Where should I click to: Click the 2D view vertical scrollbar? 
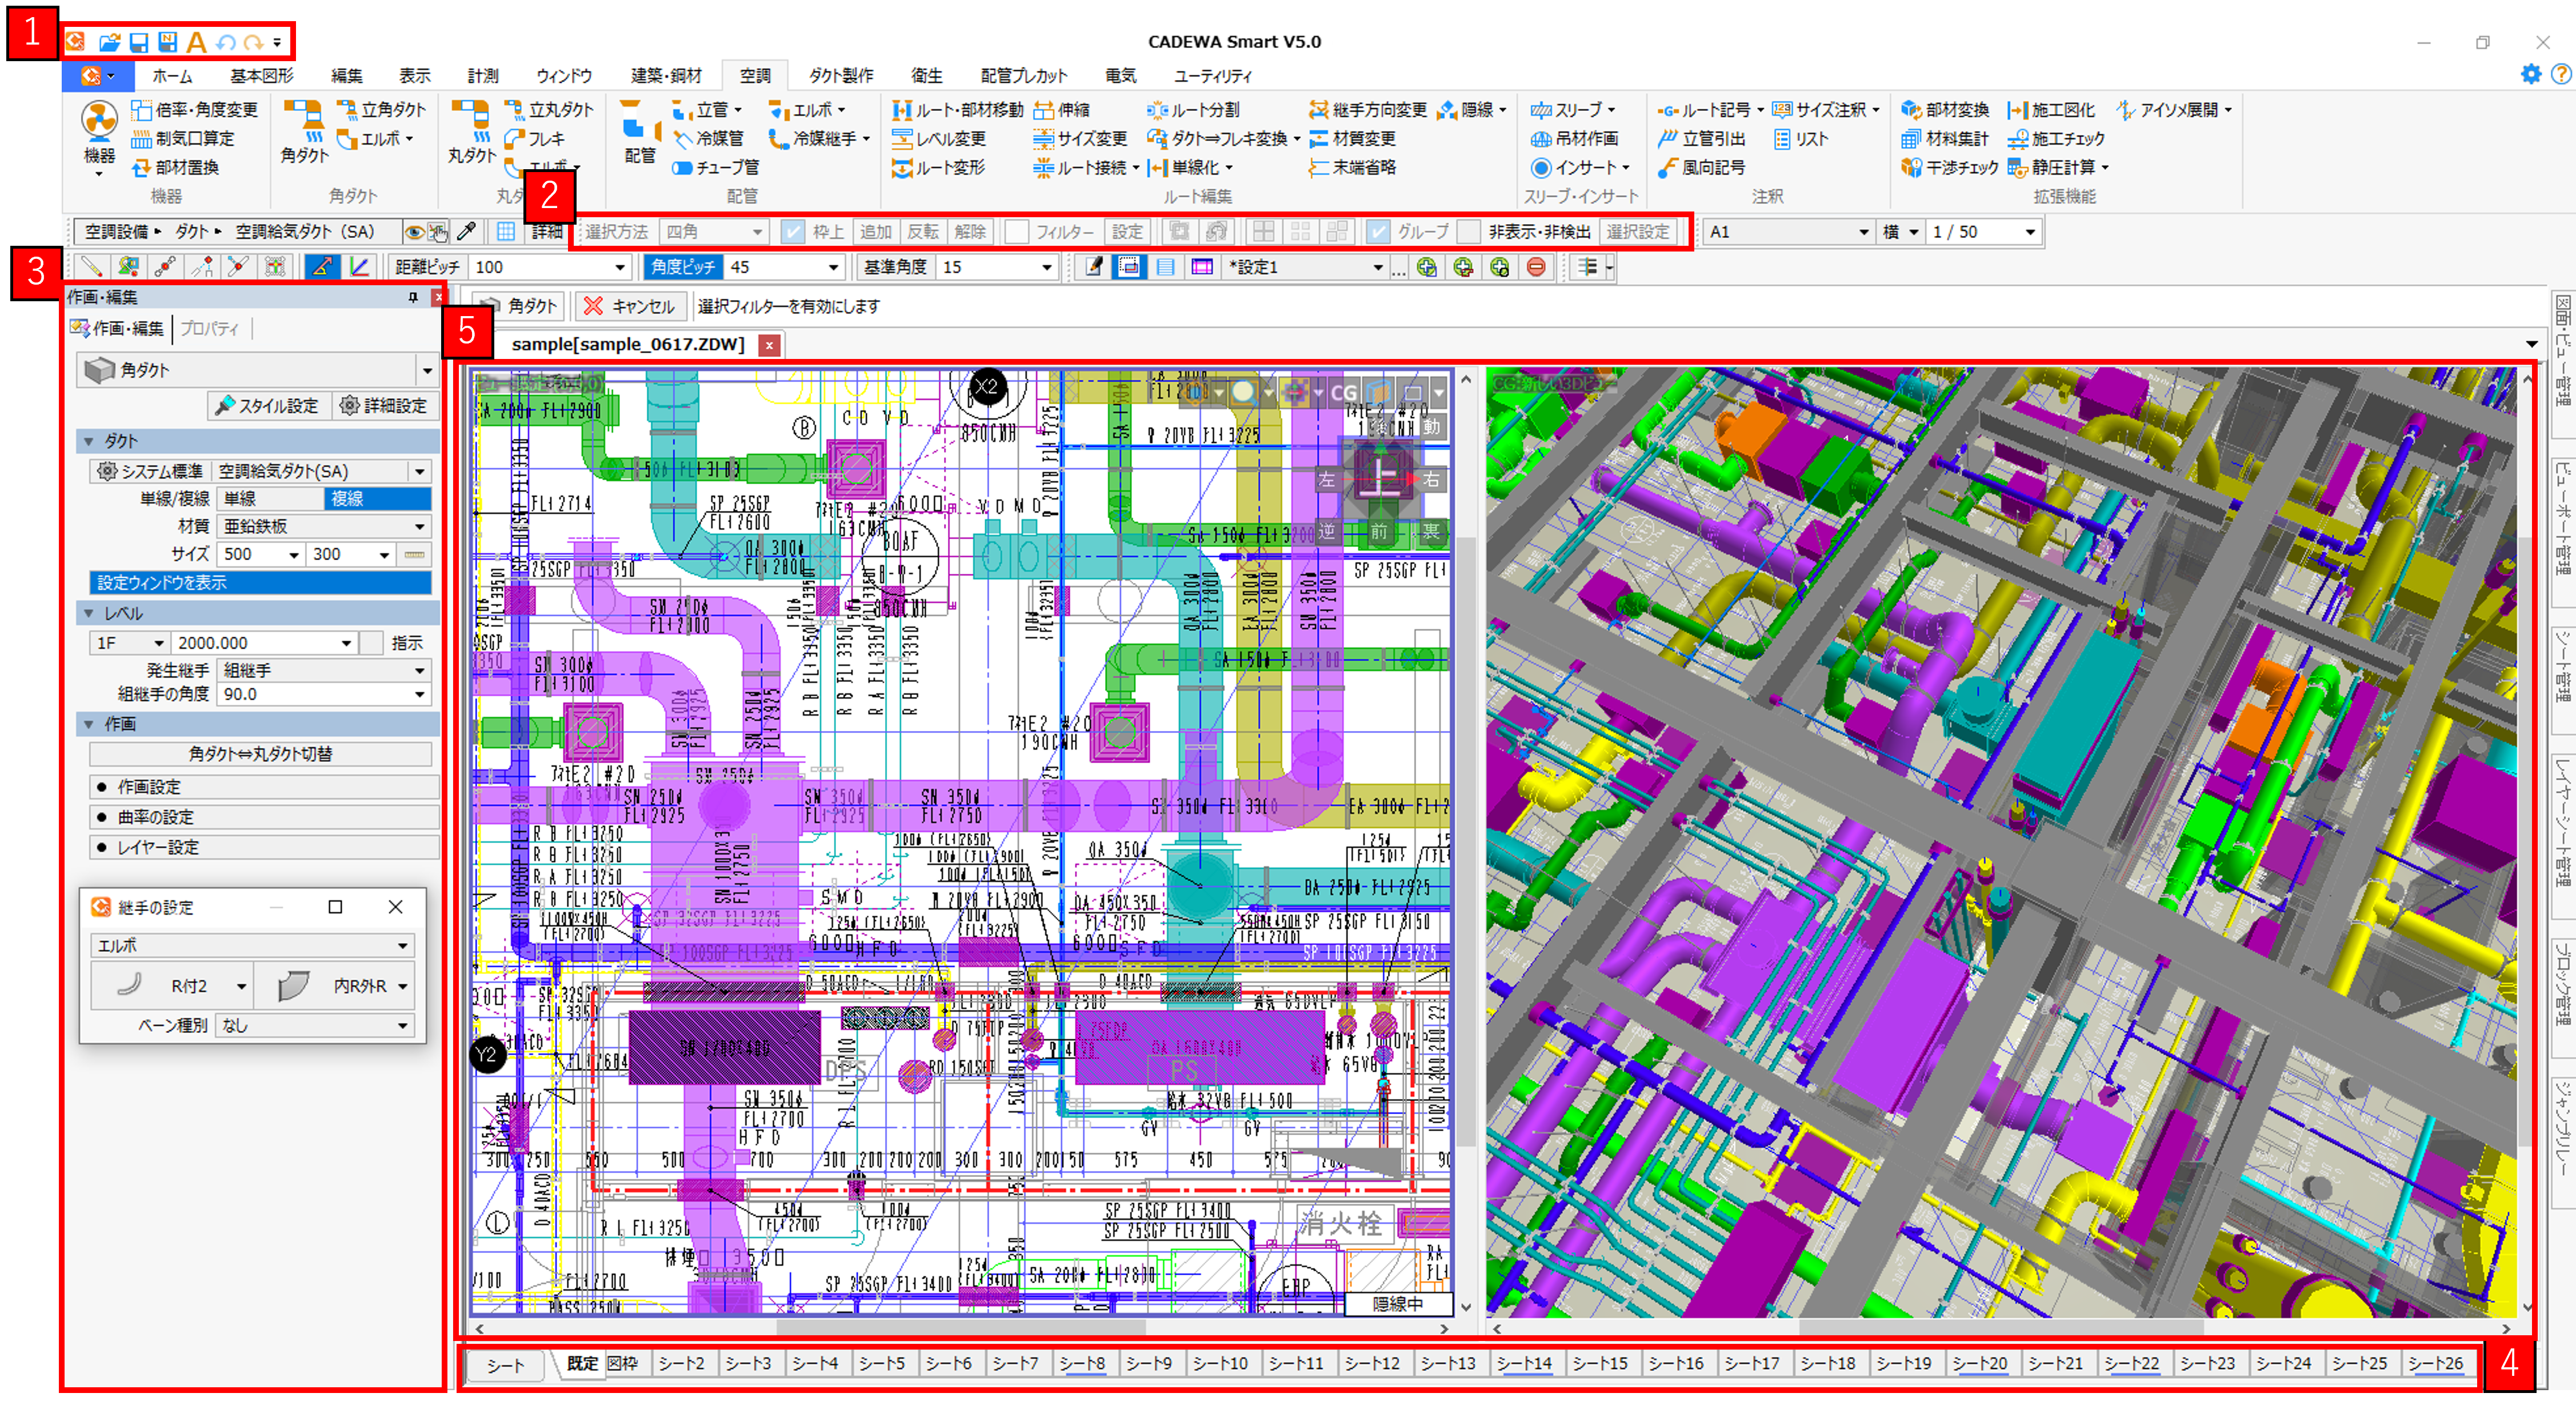pyautogui.click(x=1466, y=842)
